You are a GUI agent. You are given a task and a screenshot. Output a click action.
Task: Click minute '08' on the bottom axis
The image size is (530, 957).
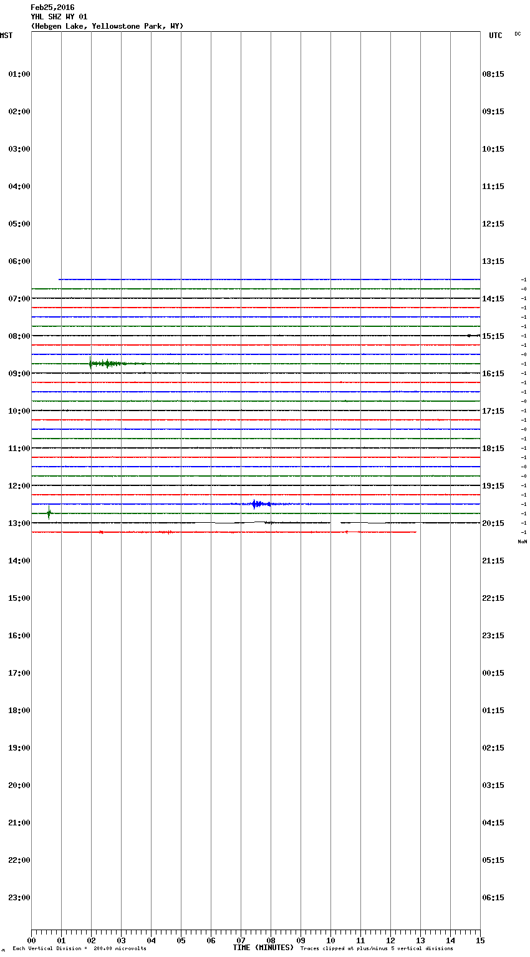coord(271,941)
